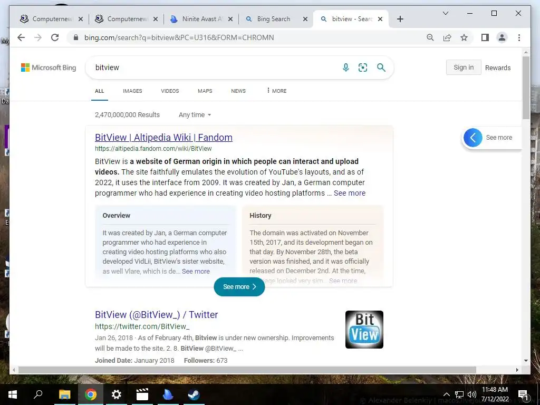
Task: Close the bitview search tab
Action: (380, 19)
